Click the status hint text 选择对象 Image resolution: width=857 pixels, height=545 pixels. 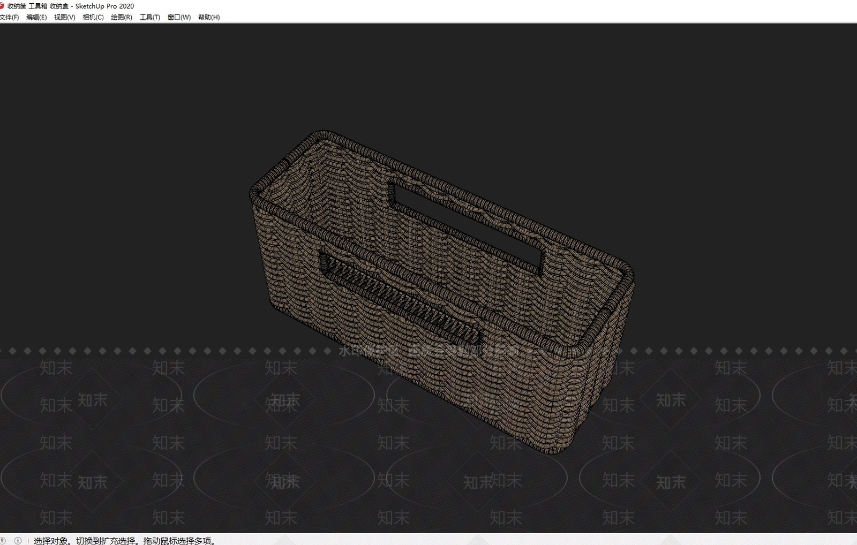pyautogui.click(x=51, y=541)
